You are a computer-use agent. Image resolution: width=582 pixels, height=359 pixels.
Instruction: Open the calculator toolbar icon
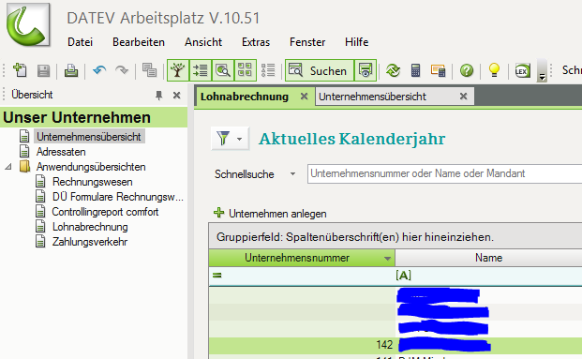pos(415,70)
